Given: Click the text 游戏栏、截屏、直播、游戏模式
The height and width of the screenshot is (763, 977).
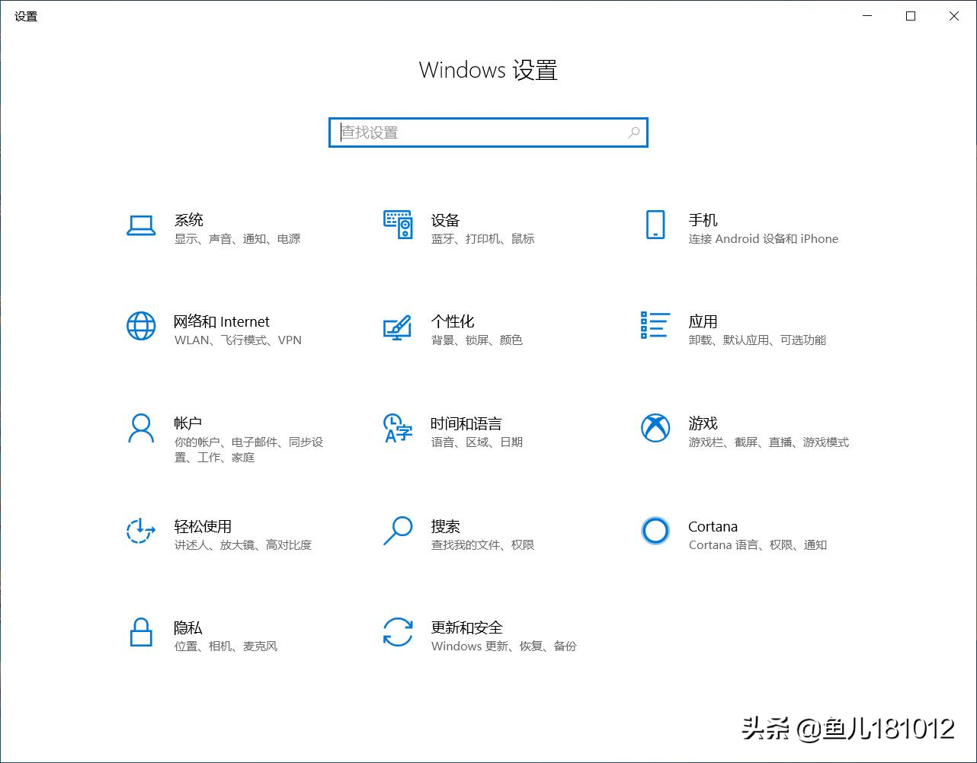Looking at the screenshot, I should (768, 442).
